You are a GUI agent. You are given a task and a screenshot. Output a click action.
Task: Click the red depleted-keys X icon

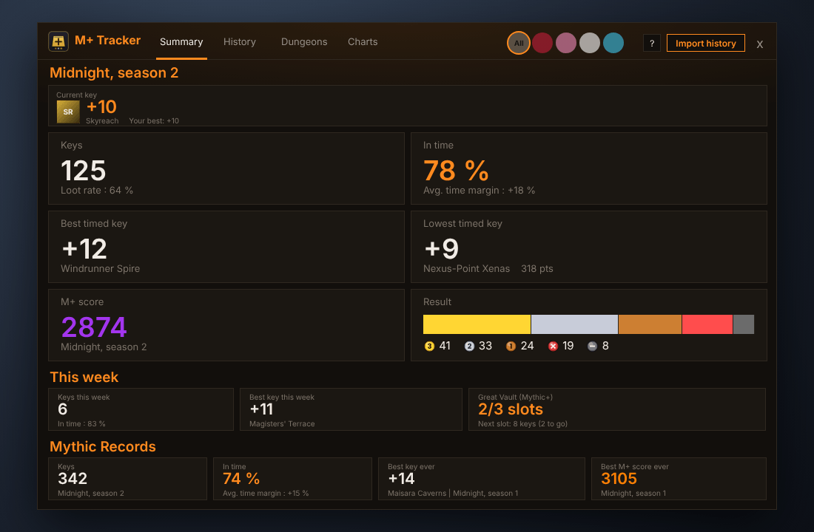coord(553,347)
